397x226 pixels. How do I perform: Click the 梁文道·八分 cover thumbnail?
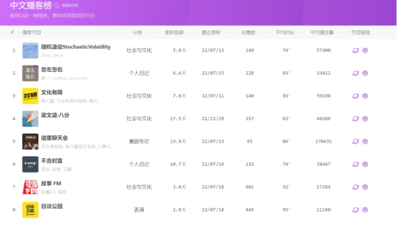(x=30, y=119)
